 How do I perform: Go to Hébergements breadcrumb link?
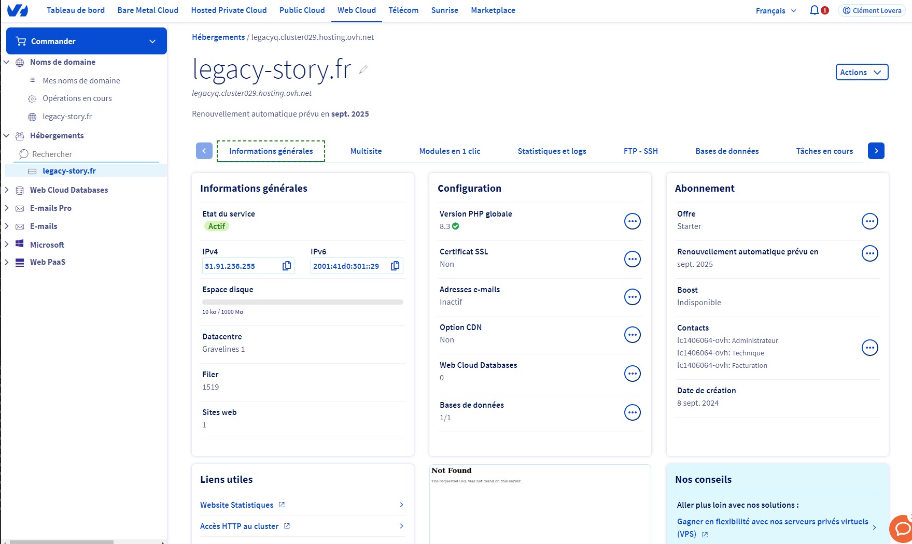(218, 37)
